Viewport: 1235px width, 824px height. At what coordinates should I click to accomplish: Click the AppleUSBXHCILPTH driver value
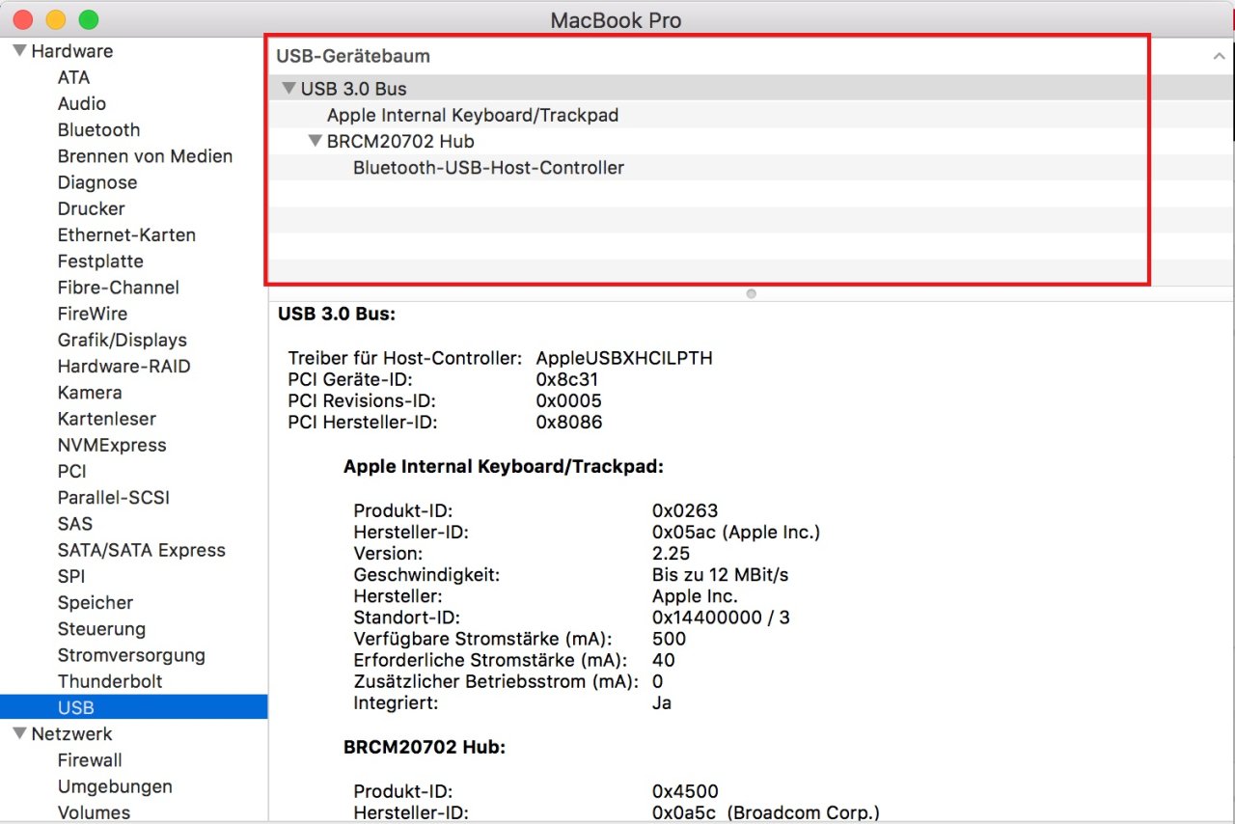coord(624,358)
